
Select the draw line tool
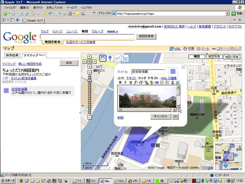coord(118,58)
